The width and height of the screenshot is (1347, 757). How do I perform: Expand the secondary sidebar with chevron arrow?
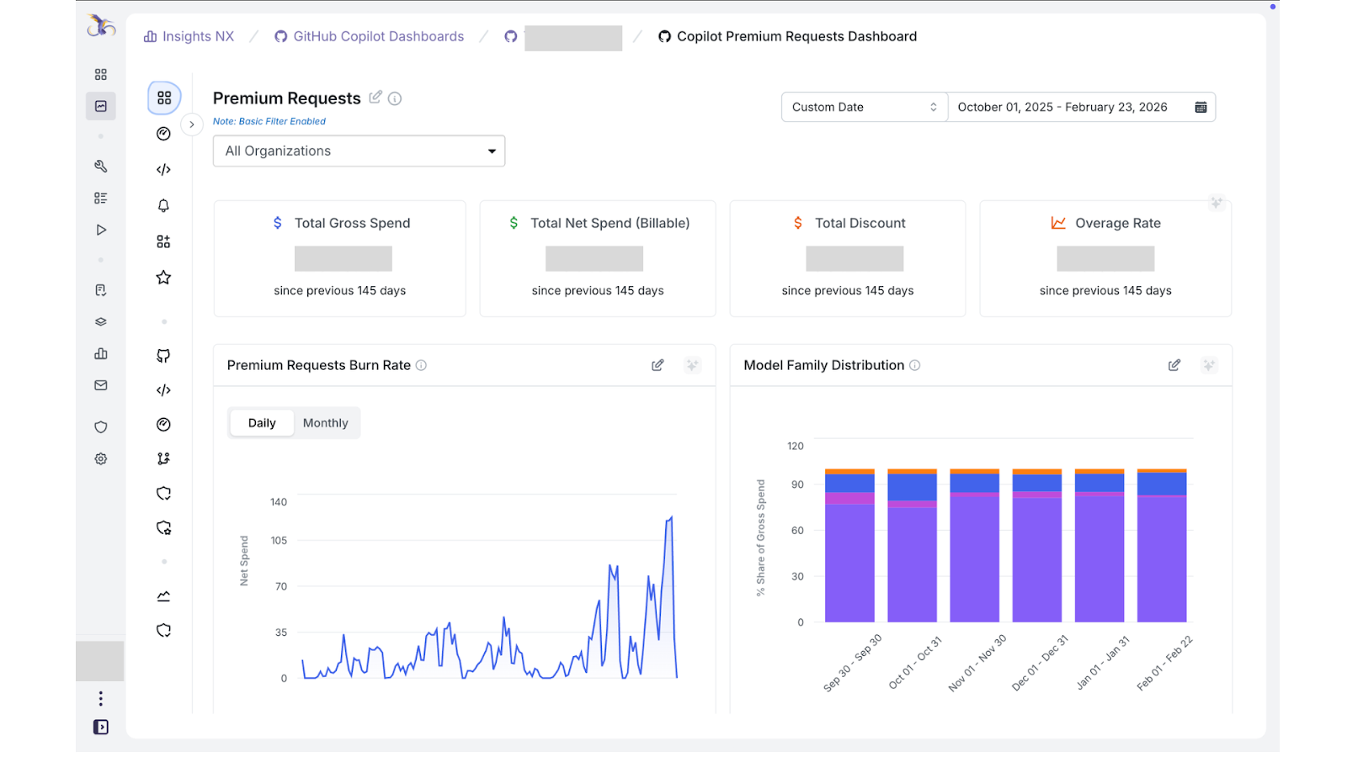tap(192, 124)
